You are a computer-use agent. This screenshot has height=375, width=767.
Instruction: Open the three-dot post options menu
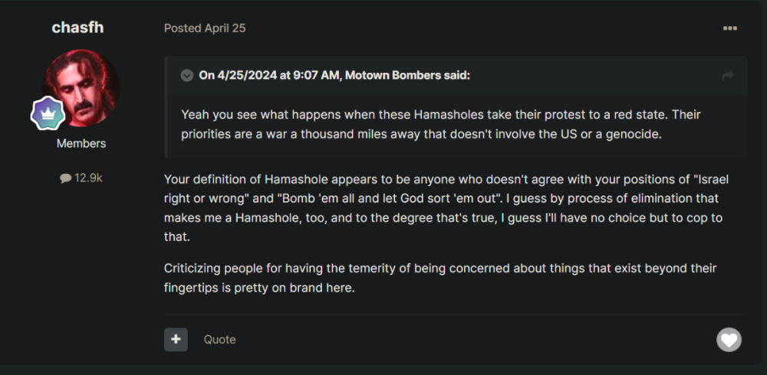(729, 28)
